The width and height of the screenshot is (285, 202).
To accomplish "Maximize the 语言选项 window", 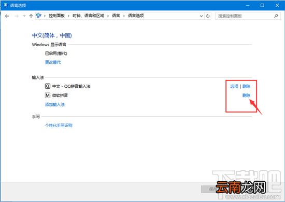I will [x=262, y=6].
